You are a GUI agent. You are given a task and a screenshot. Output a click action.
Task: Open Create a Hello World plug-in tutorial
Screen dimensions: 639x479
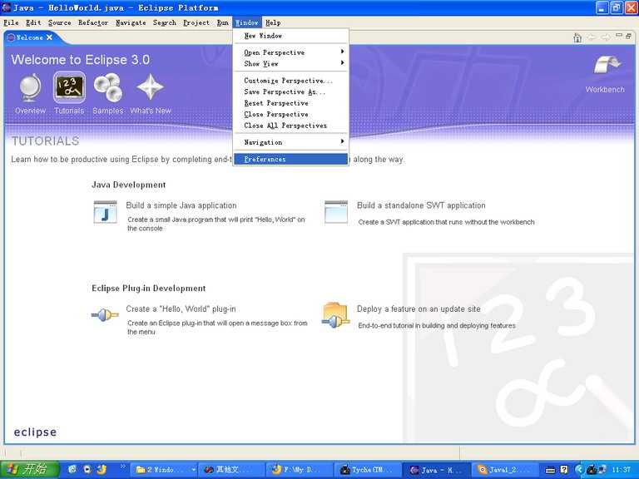(181, 309)
